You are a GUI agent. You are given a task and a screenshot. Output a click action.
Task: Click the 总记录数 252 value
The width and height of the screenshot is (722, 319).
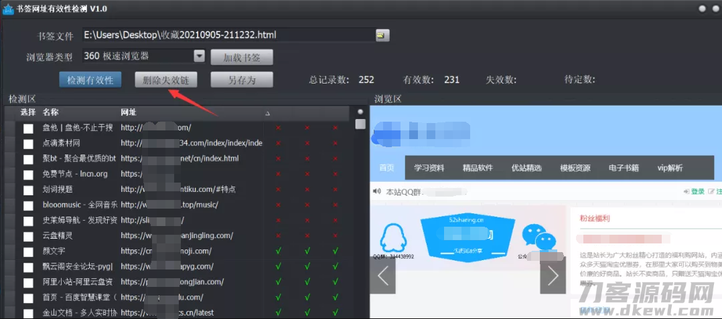point(366,80)
